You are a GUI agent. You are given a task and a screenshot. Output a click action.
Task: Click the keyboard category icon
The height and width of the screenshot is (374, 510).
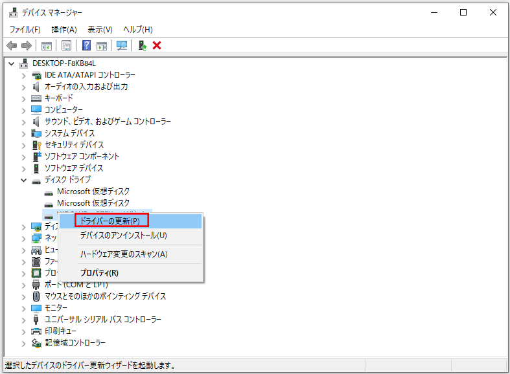(x=36, y=98)
